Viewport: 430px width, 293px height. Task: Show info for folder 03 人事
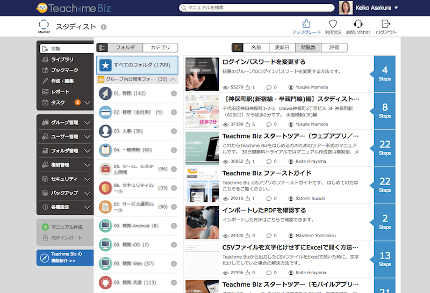tap(174, 131)
